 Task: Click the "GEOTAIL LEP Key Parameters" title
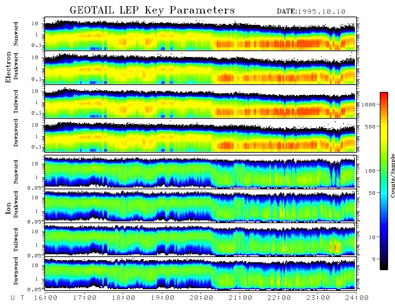[x=152, y=10]
